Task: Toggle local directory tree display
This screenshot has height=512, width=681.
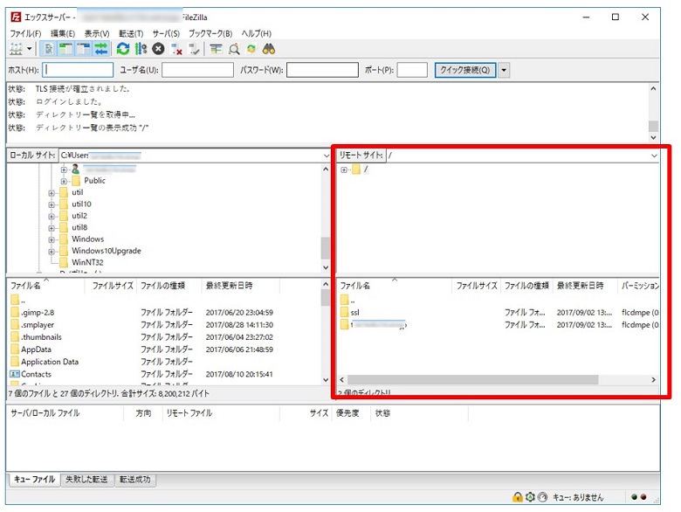Action: [x=65, y=50]
